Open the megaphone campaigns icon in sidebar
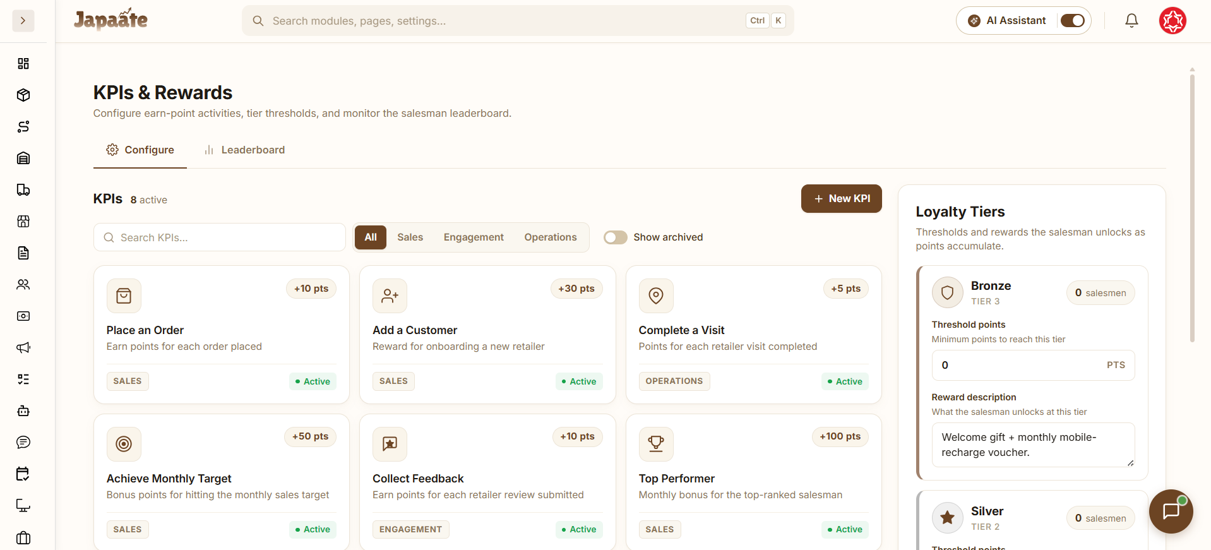Screen dimensions: 1211x550 23,347
